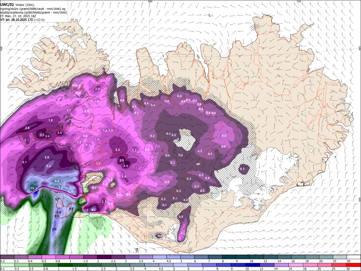Click the 2.4 value on the map
The height and width of the screenshot is (271, 361).
tap(126, 166)
